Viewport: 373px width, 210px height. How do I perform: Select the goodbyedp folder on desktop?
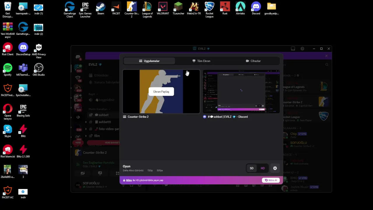point(271,9)
